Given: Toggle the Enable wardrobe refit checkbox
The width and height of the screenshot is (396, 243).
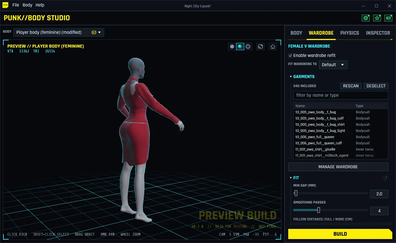Looking at the screenshot, I should click(290, 56).
